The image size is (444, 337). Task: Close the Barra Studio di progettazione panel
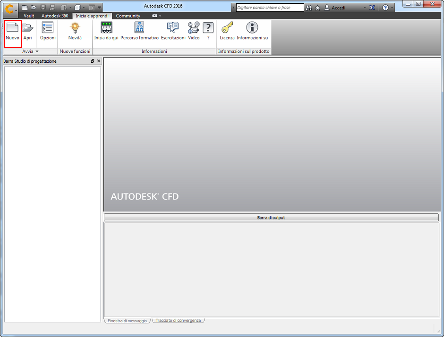tap(99, 61)
